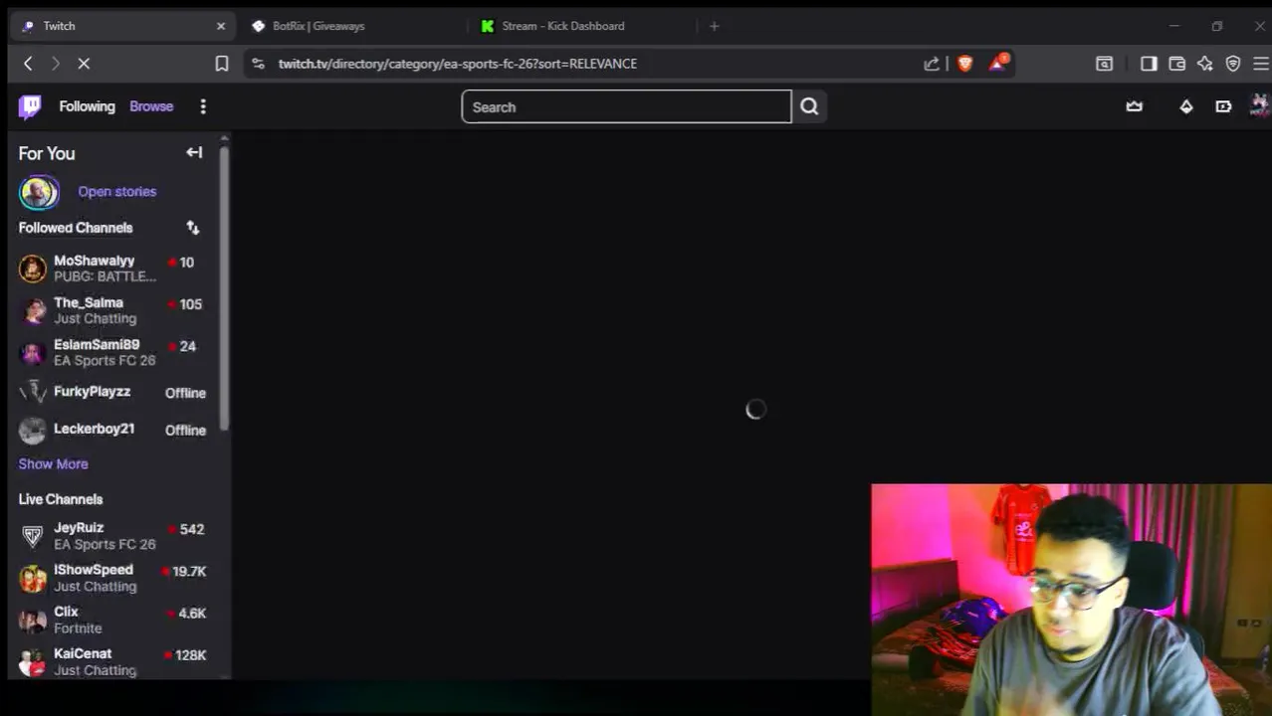The image size is (1272, 716).
Task: Open a new browser tab
Action: [x=714, y=26]
